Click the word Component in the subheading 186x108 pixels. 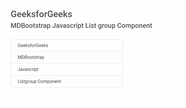point(135,26)
